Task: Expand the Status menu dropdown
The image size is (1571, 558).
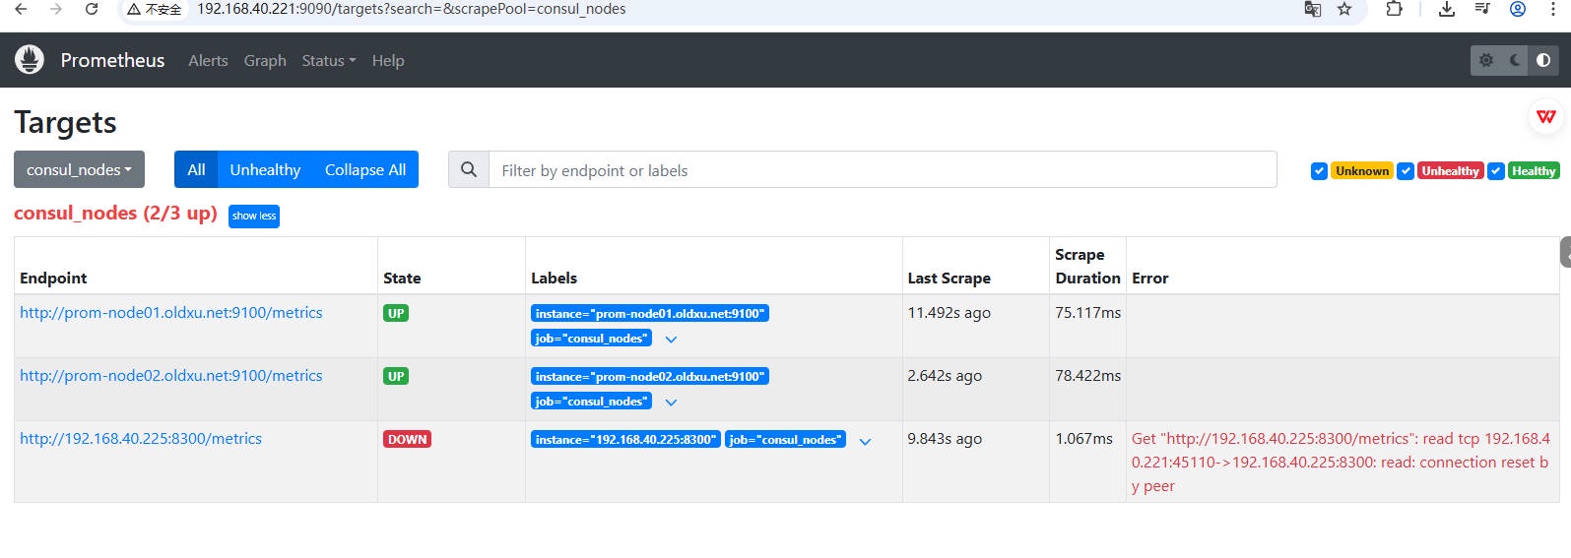Action: [328, 61]
